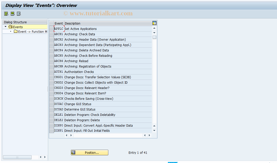Click the "Change GUI Status" description

[x=78, y=104]
